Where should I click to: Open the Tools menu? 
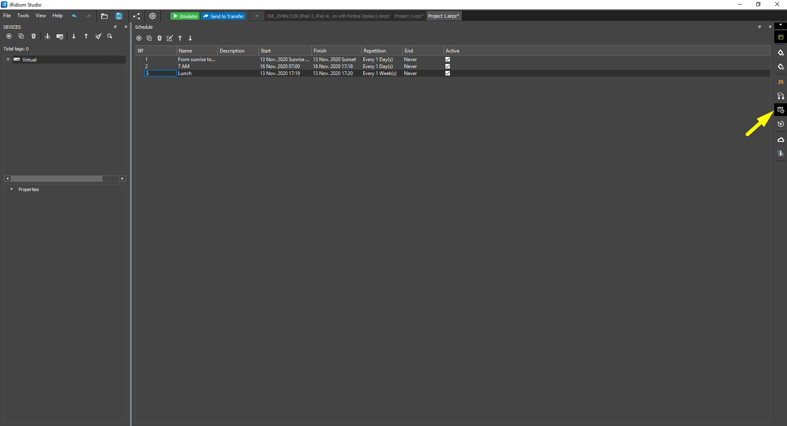[23, 16]
